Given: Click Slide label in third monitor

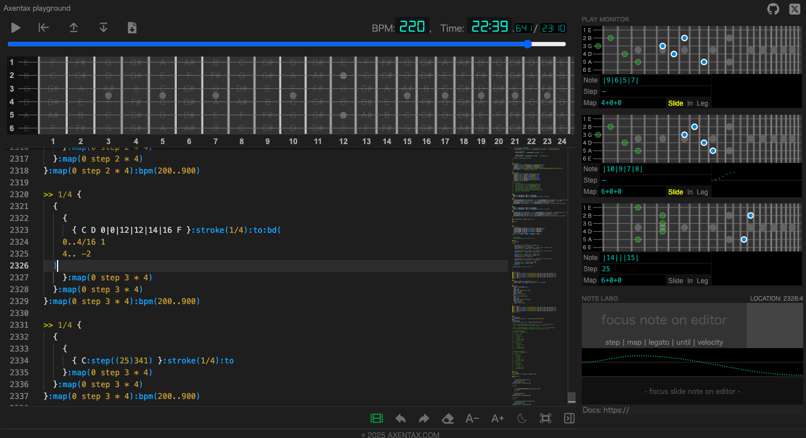Looking at the screenshot, I should tap(676, 281).
